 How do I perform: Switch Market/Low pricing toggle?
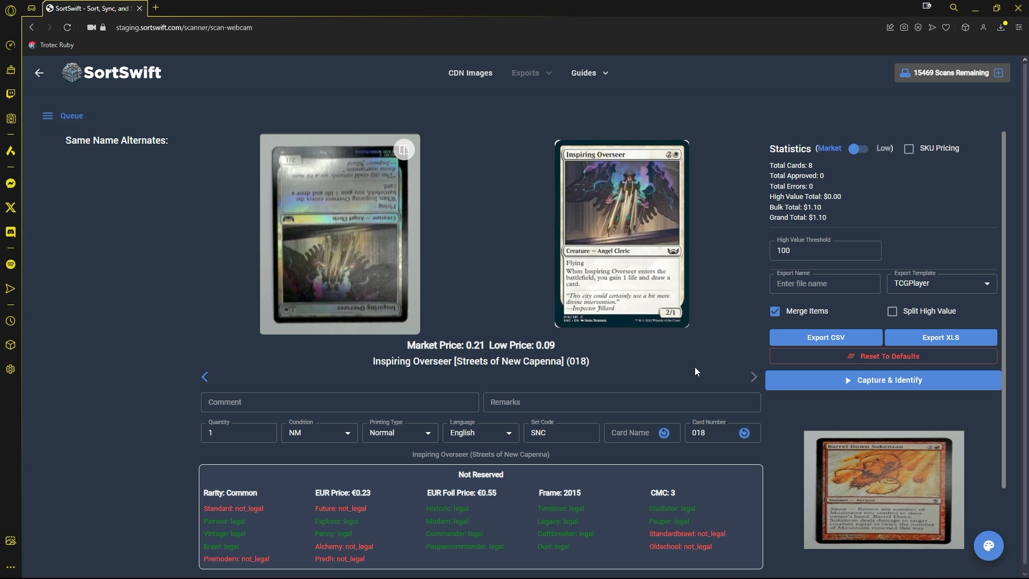point(858,149)
